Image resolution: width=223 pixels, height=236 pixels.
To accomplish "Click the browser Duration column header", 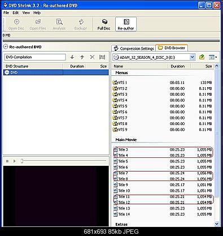I will pyautogui.click(x=179, y=66).
